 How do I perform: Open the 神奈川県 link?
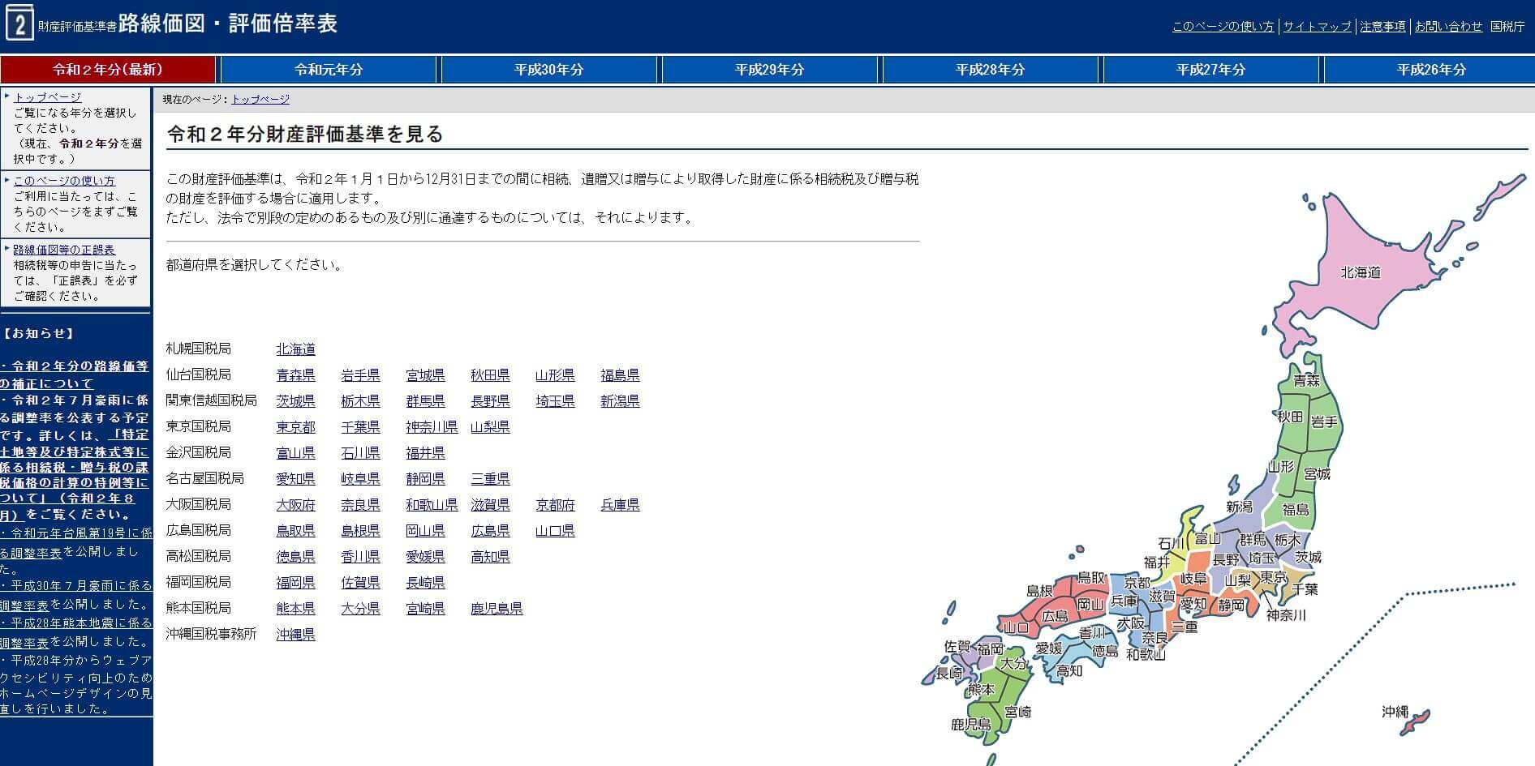click(x=432, y=427)
